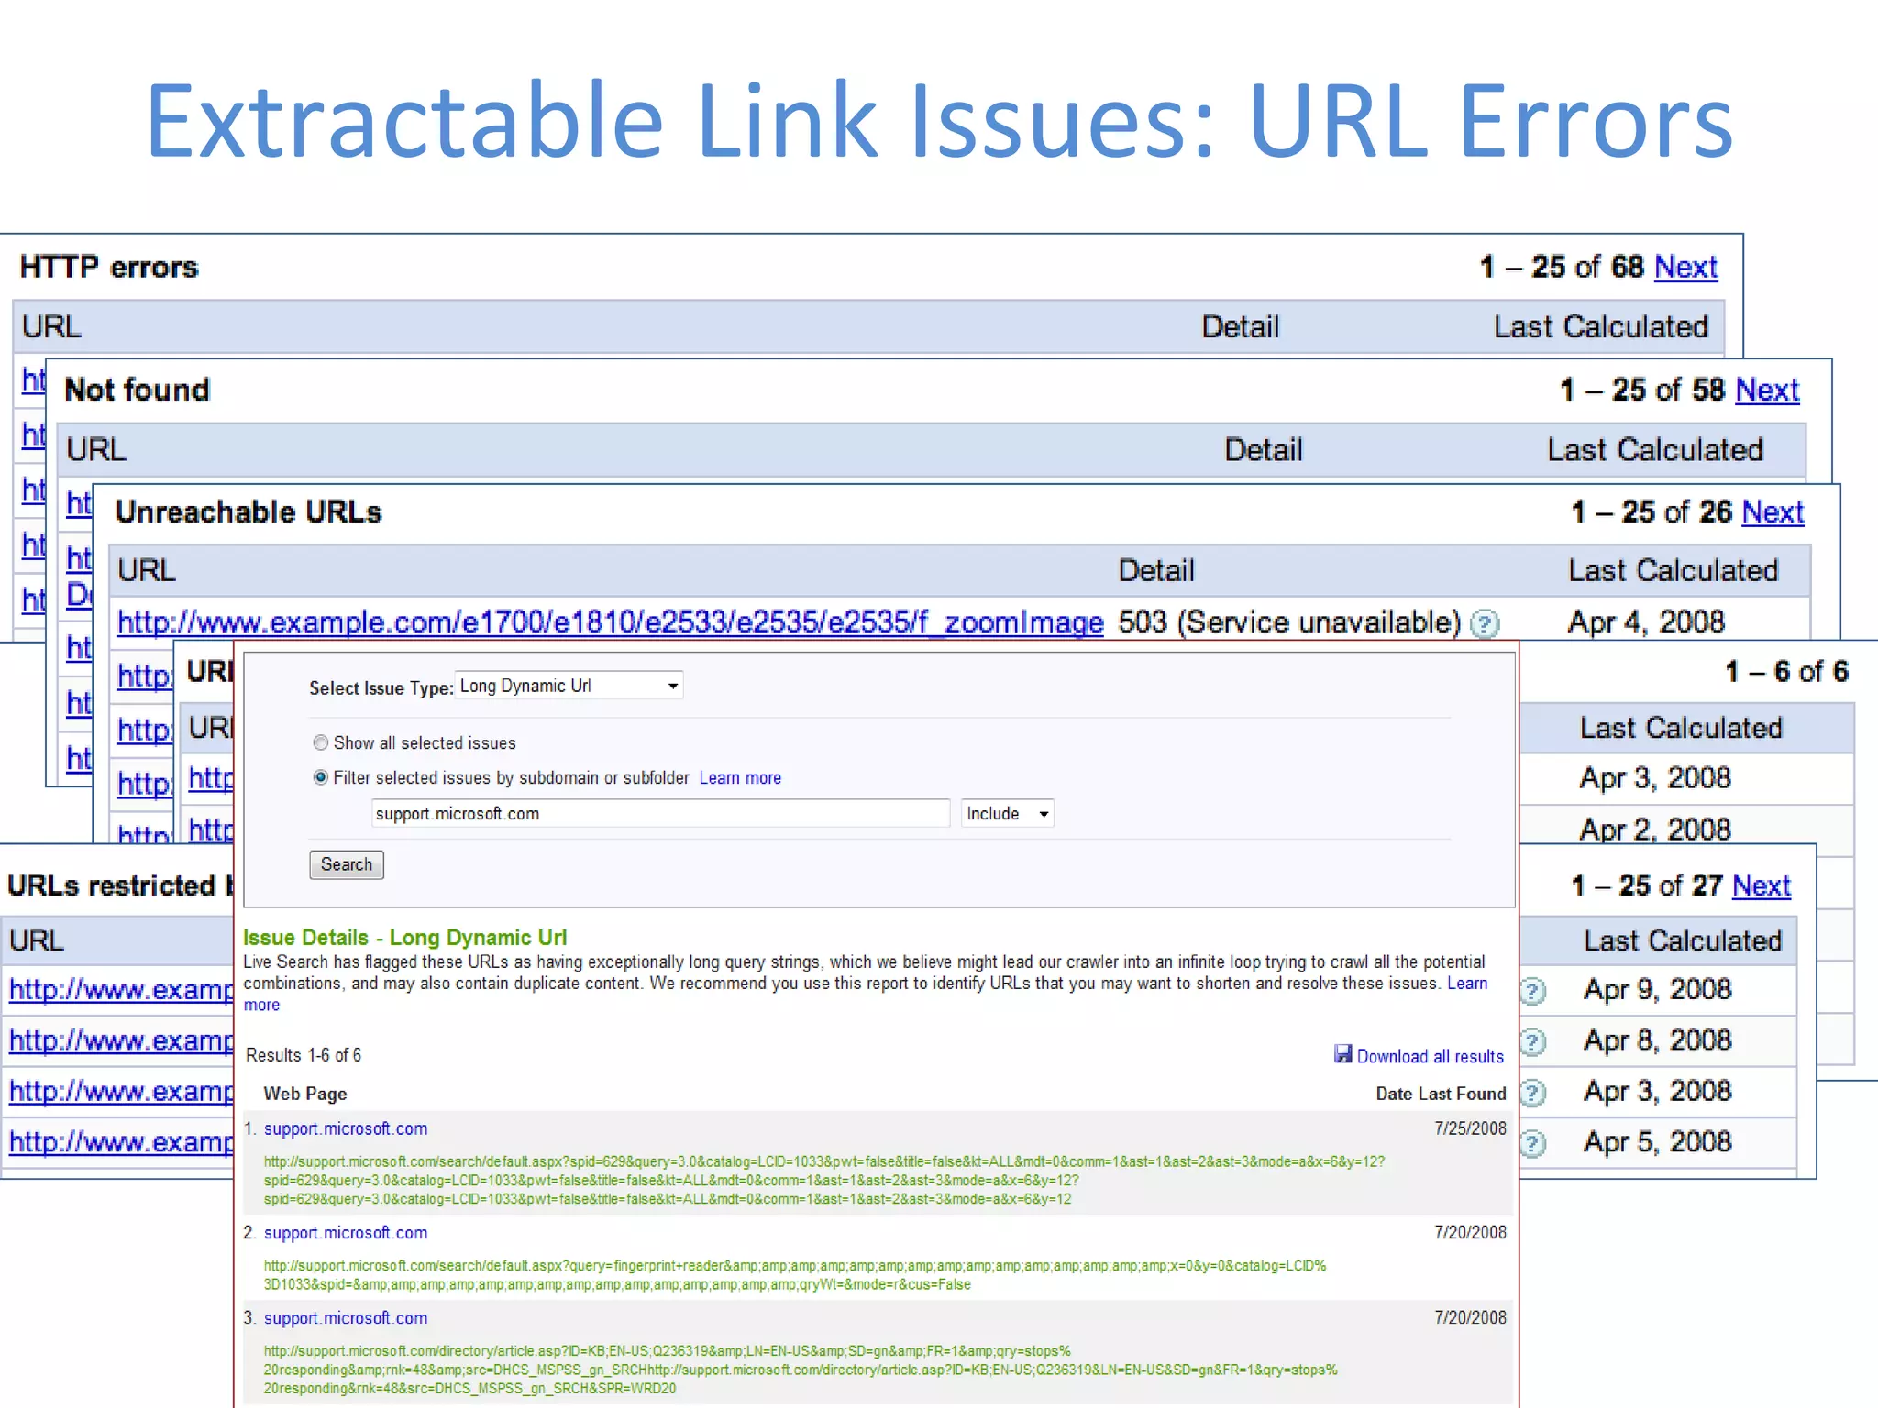
Task: Open first www.examp link in URLs restricted table
Action: click(121, 990)
